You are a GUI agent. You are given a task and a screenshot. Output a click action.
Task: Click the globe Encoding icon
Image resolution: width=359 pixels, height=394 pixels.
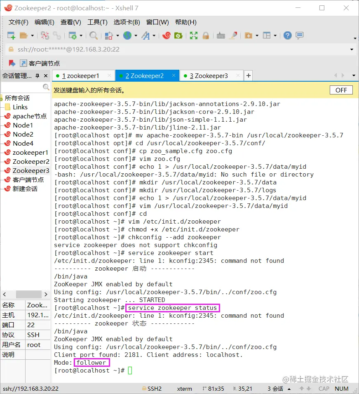click(x=127, y=35)
